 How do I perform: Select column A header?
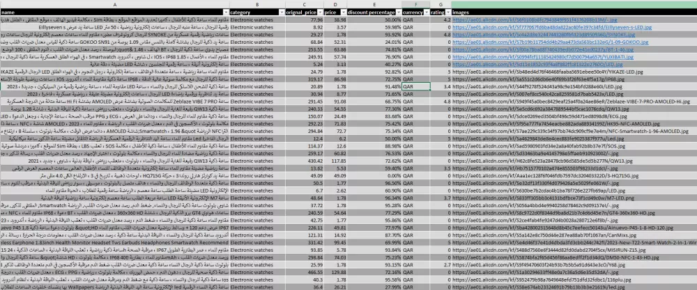(x=115, y=4)
